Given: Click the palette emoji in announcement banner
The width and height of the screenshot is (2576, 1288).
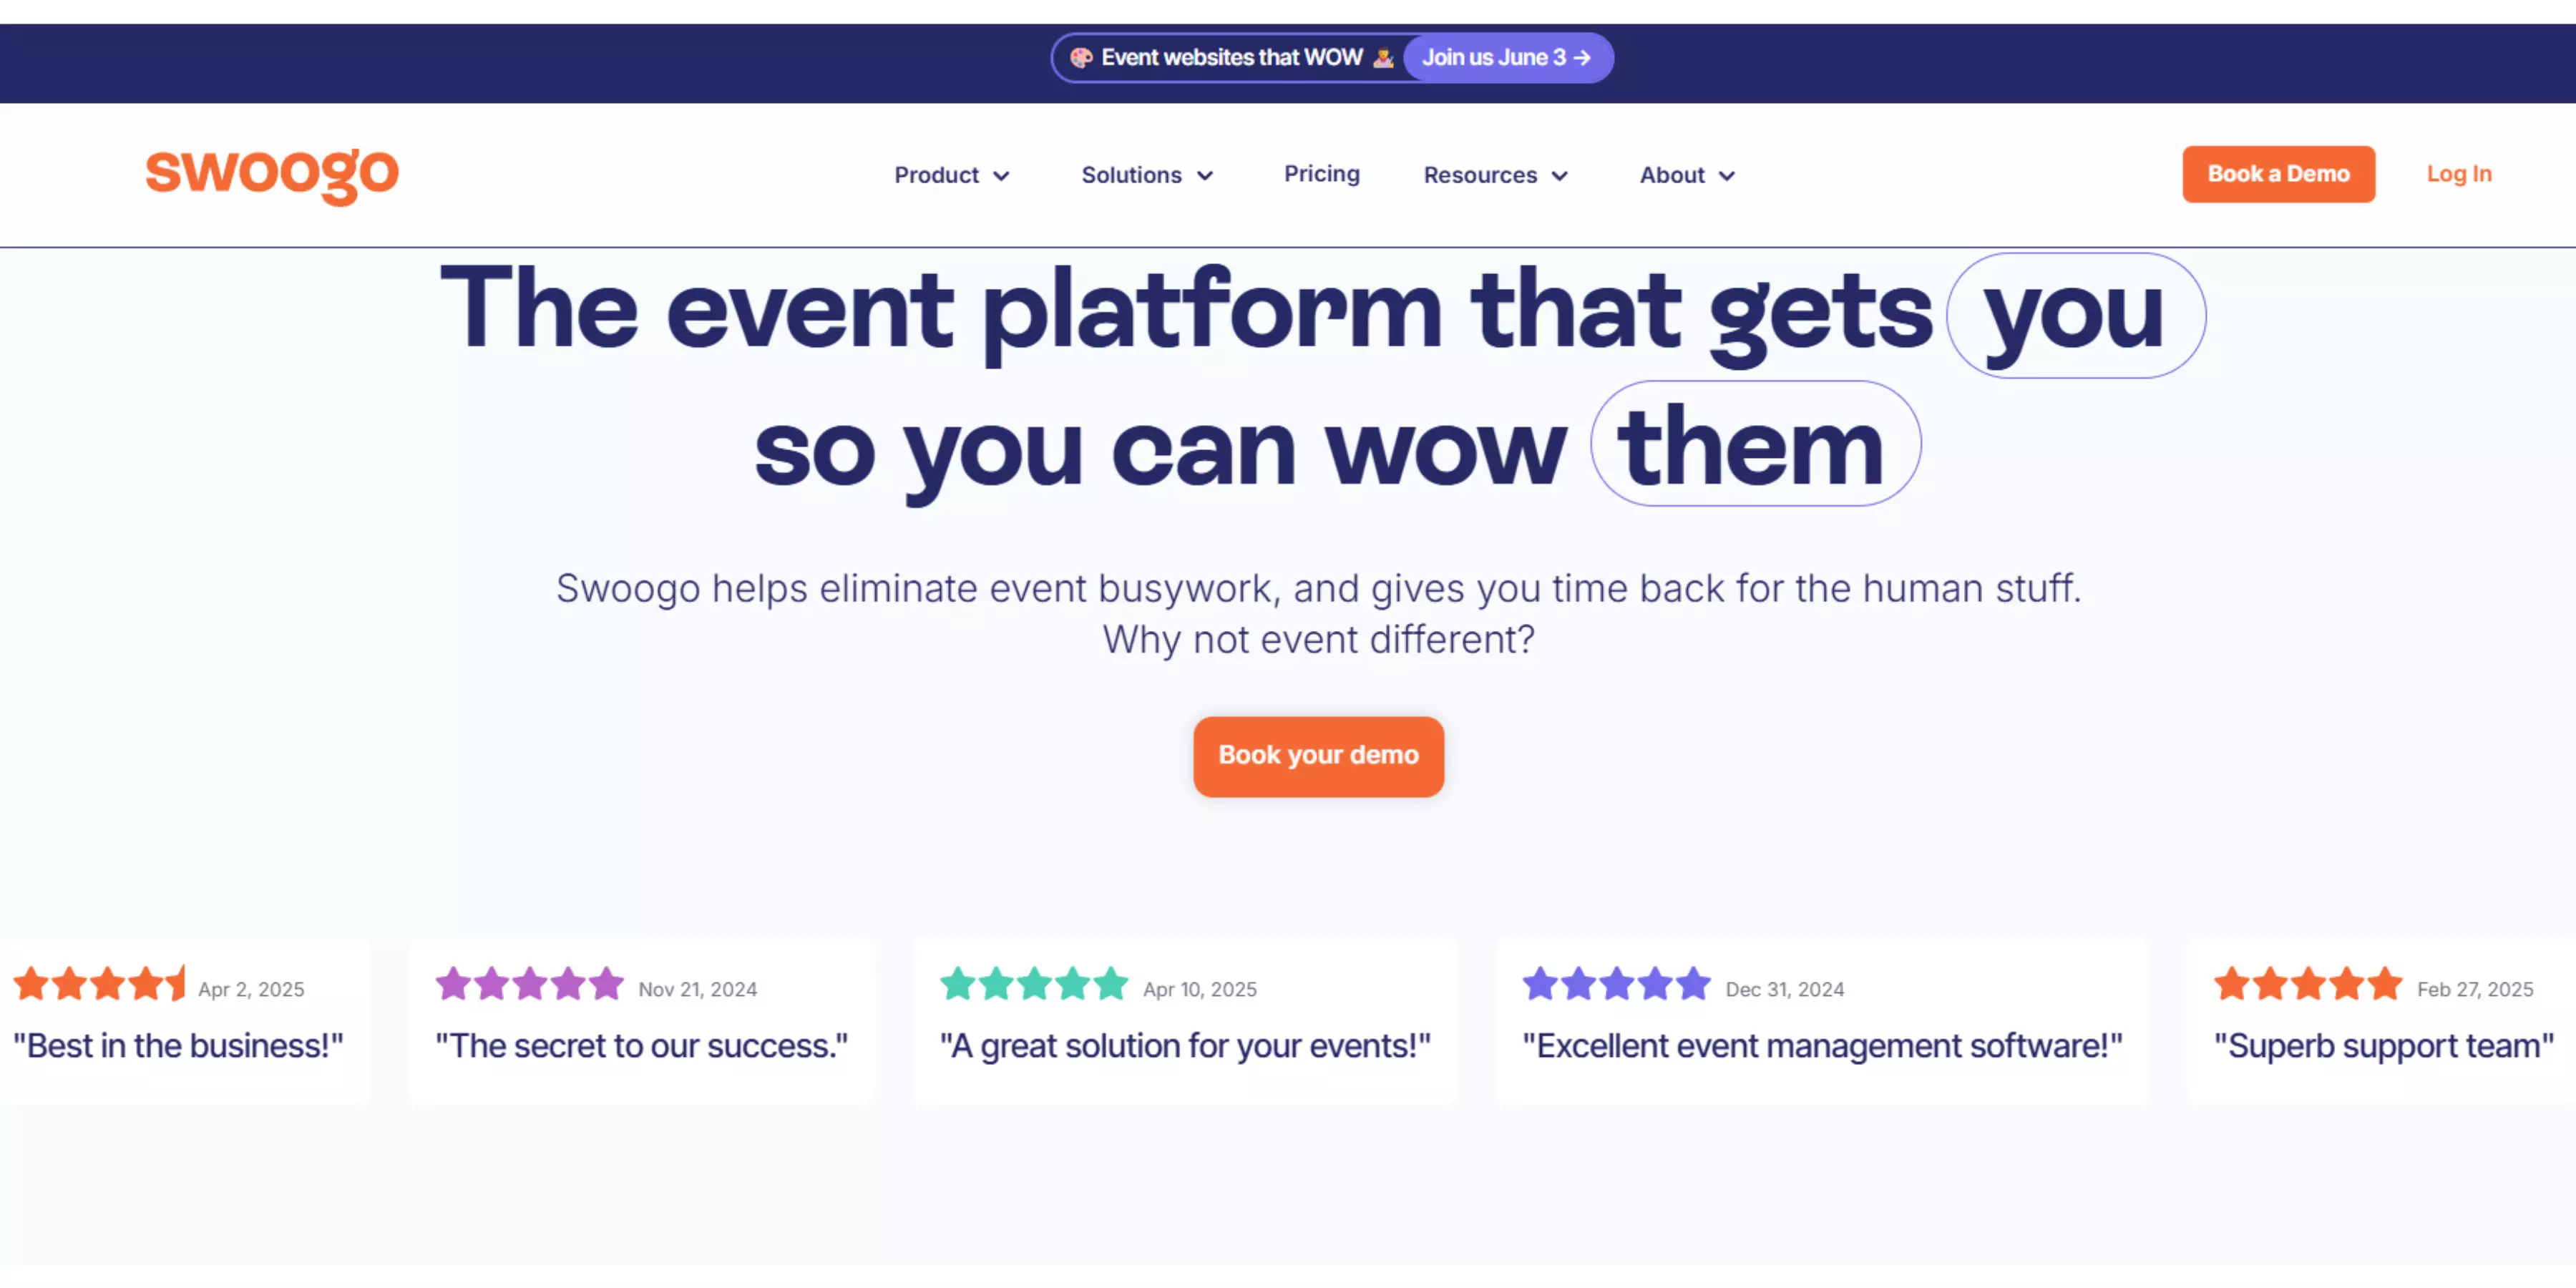Looking at the screenshot, I should point(1081,58).
